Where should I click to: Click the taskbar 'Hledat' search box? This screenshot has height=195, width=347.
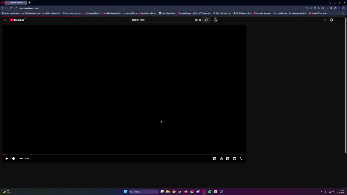pos(144,192)
